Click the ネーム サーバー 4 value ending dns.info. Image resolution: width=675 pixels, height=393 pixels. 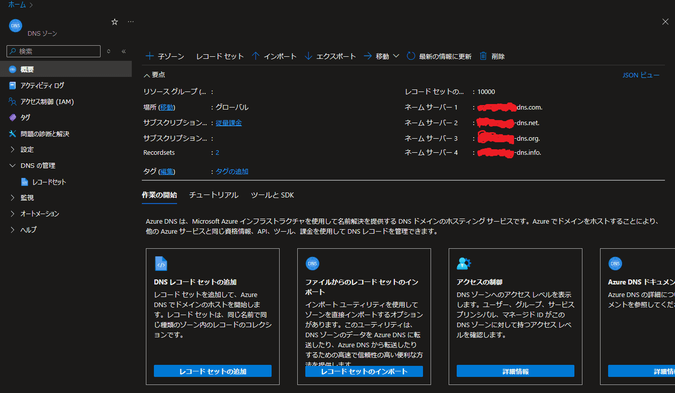pos(509,152)
